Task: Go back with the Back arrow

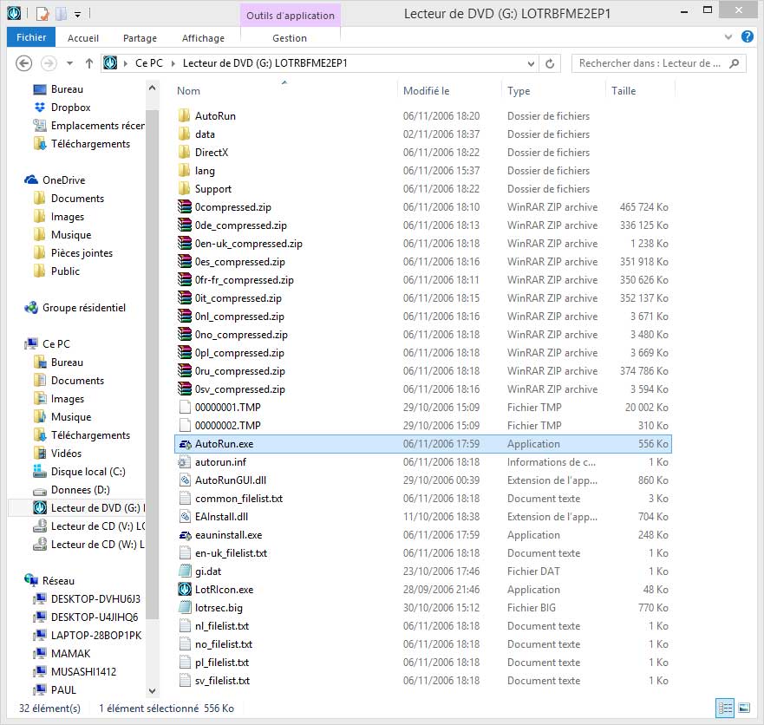Action: 24,63
